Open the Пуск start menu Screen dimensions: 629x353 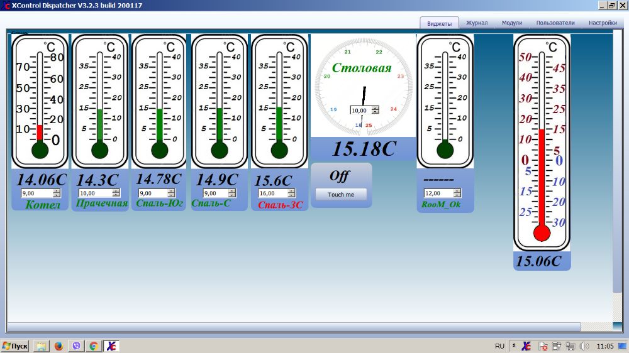[x=15, y=346]
